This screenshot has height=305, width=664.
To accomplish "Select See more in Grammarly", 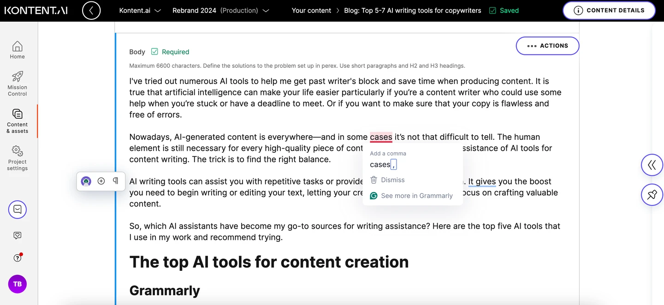I will tap(417, 196).
